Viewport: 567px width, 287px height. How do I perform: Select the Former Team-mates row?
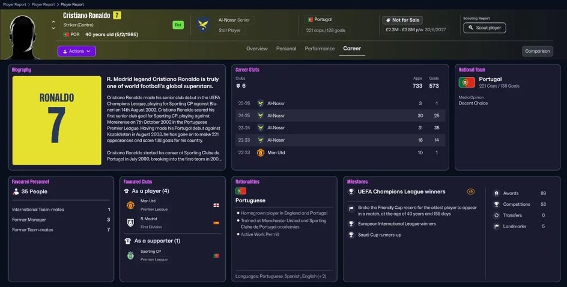pyautogui.click(x=61, y=230)
